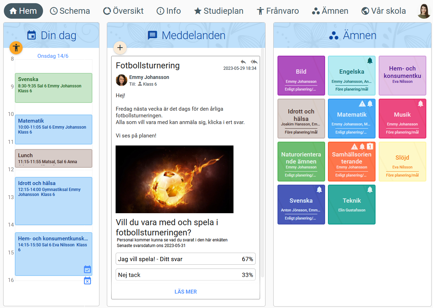The image size is (433, 308).
Task: Click the burning football image
Action: 175,179
